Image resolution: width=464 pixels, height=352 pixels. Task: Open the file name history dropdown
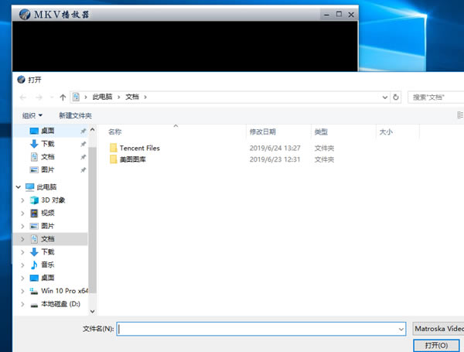coord(401,329)
